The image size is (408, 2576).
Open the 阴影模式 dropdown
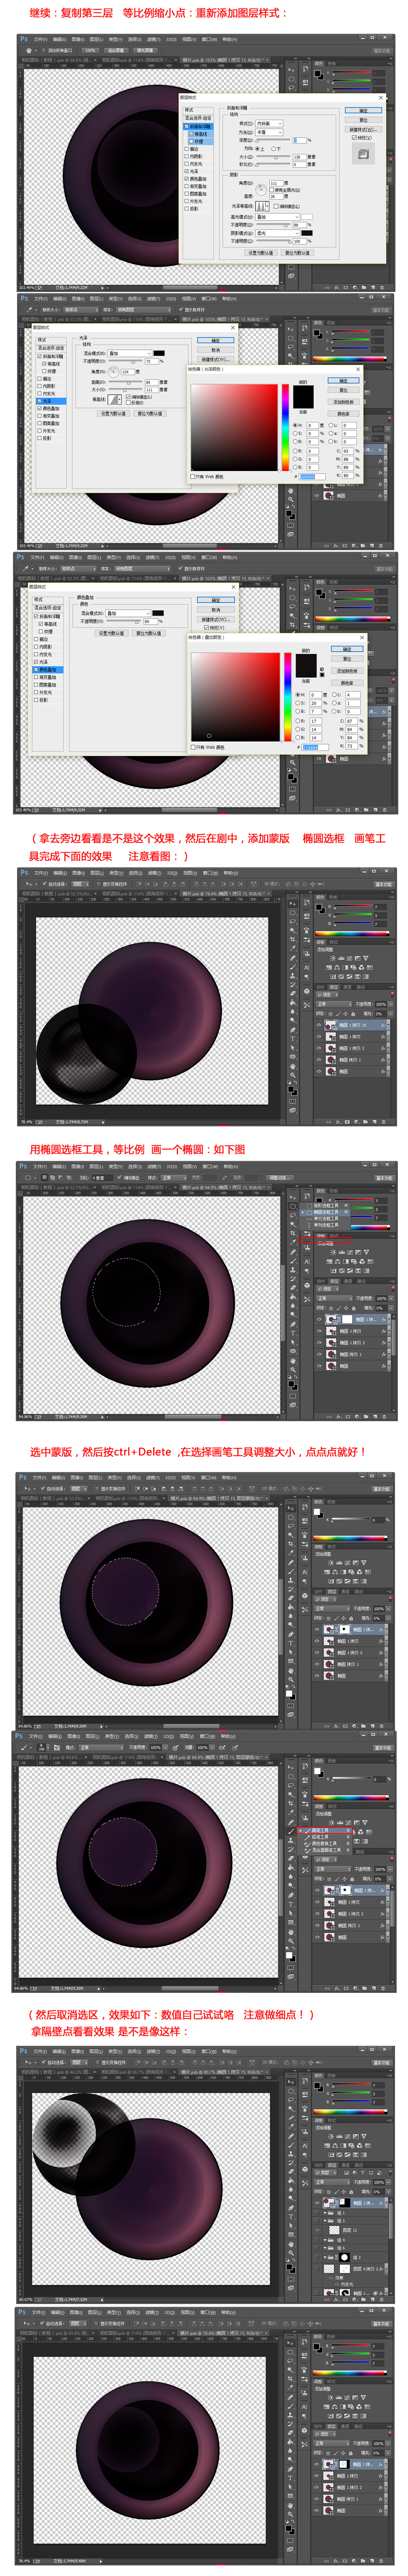pyautogui.click(x=277, y=233)
